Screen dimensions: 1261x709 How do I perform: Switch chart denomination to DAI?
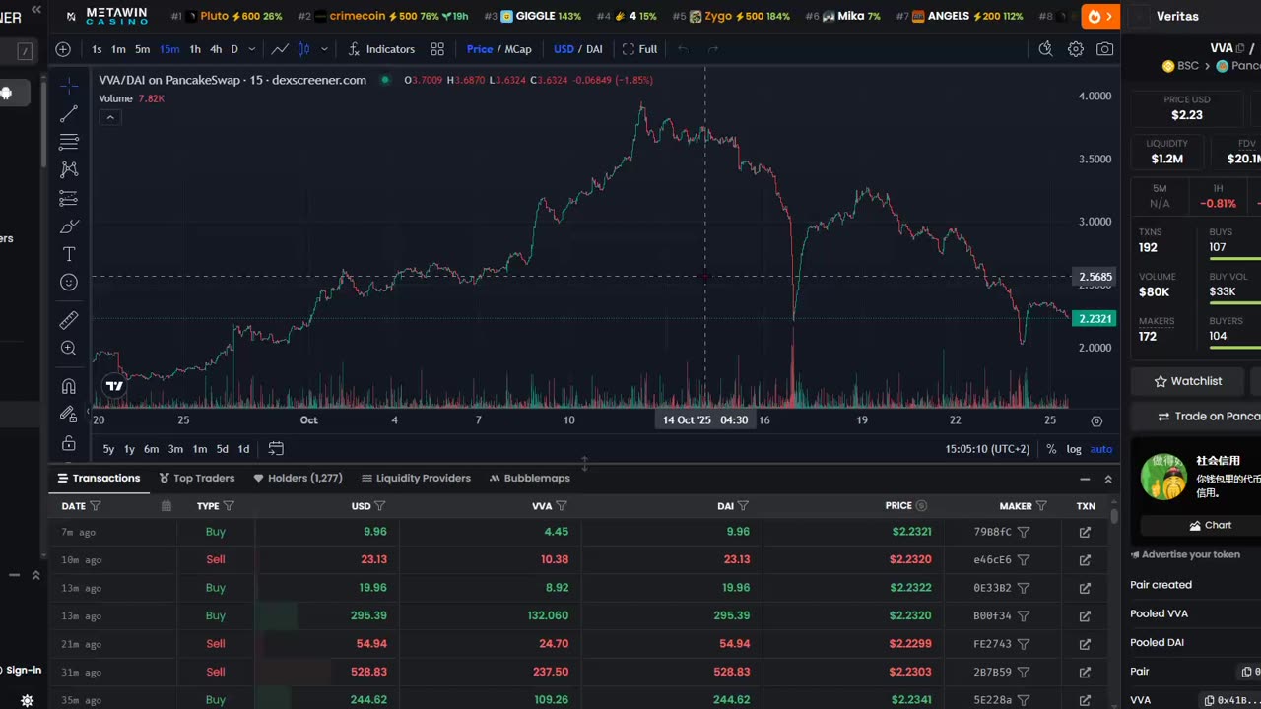(x=595, y=49)
